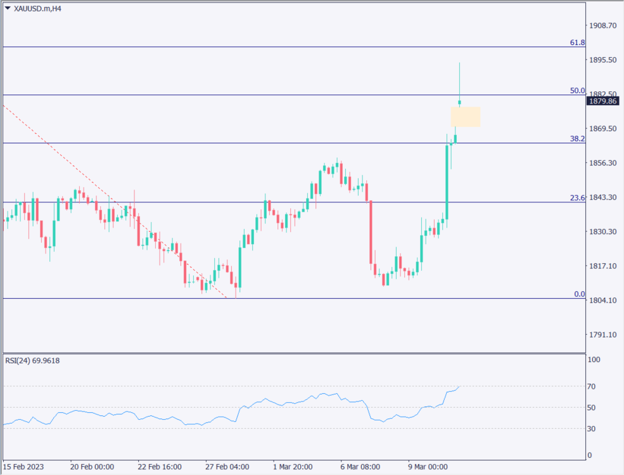Click the 1791.10 price axis label

602,335
